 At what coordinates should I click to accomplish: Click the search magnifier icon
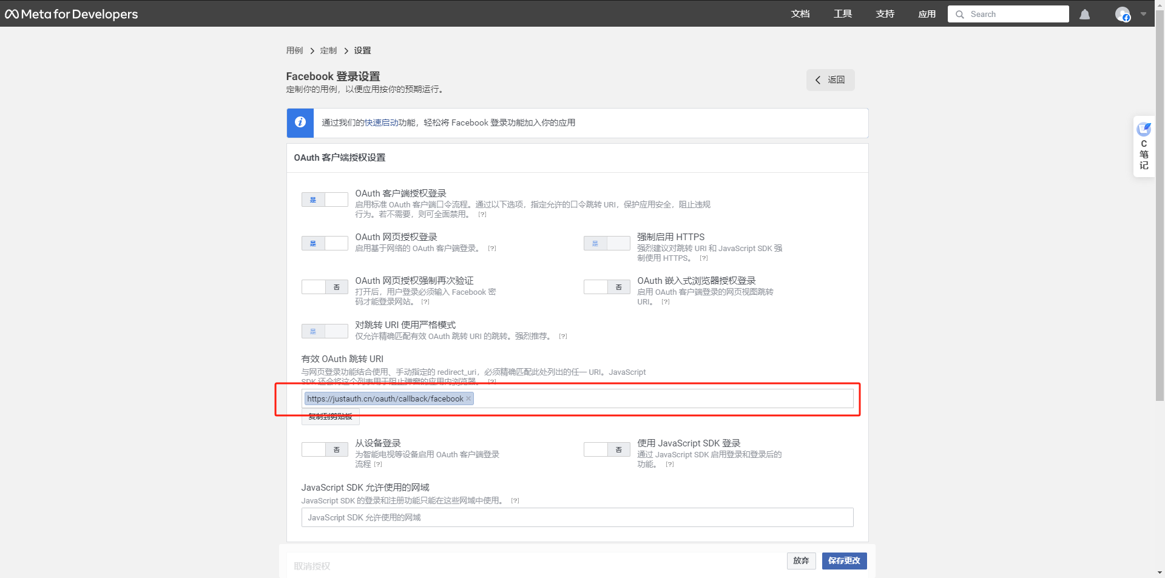click(x=960, y=15)
